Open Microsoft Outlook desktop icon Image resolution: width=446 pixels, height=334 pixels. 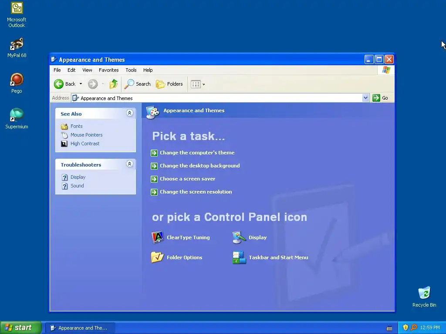(17, 15)
